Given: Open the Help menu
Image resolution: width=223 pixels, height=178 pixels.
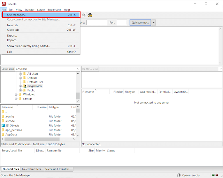Looking at the screenshot, I should tap(67, 10).
